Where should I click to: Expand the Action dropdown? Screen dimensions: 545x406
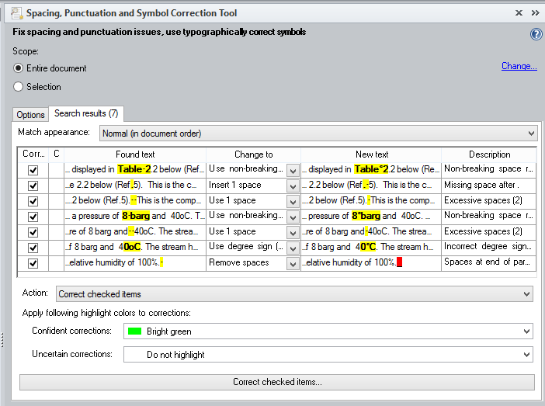294,294
